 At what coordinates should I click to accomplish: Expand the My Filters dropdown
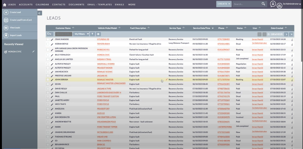[x=81, y=34]
